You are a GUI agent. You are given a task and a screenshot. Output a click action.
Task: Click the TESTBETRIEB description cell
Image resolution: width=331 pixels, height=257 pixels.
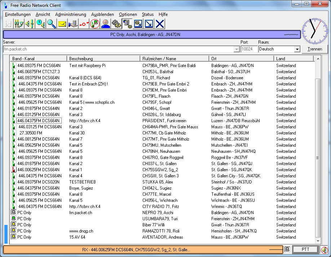83,182
